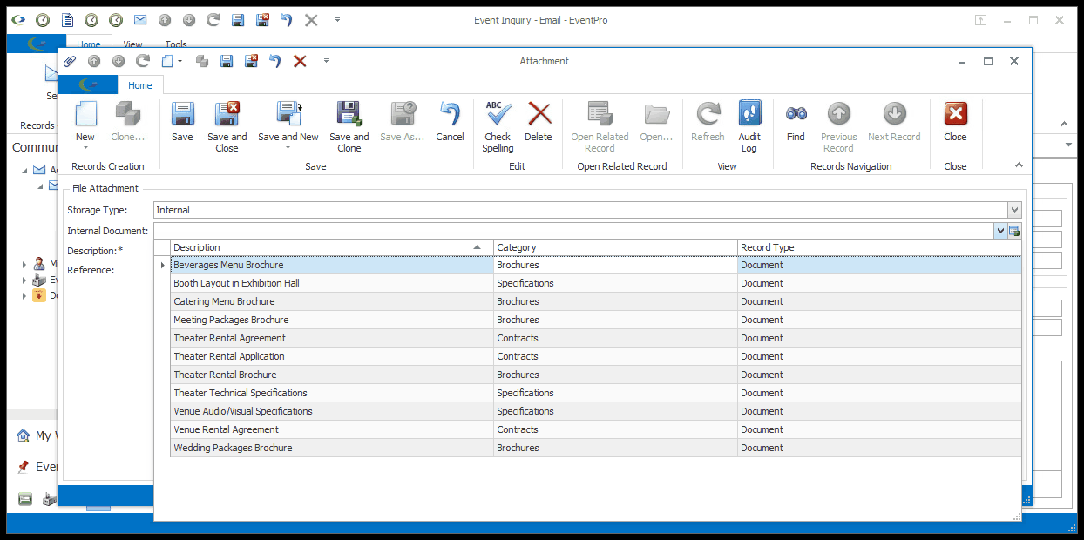Click quick-access Save in Attachment title bar

(x=227, y=61)
